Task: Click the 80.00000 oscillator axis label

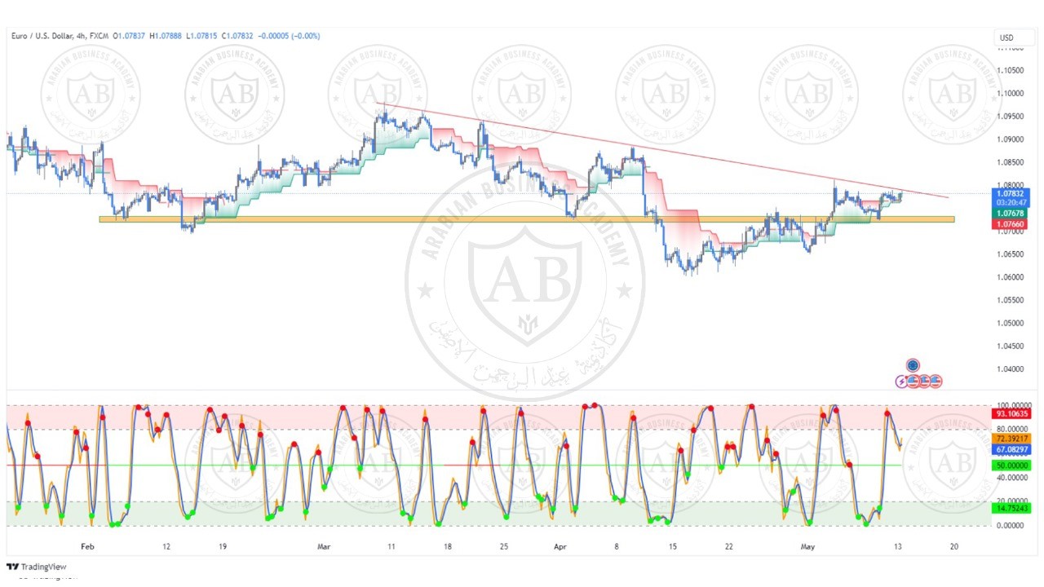Action: 1011,429
